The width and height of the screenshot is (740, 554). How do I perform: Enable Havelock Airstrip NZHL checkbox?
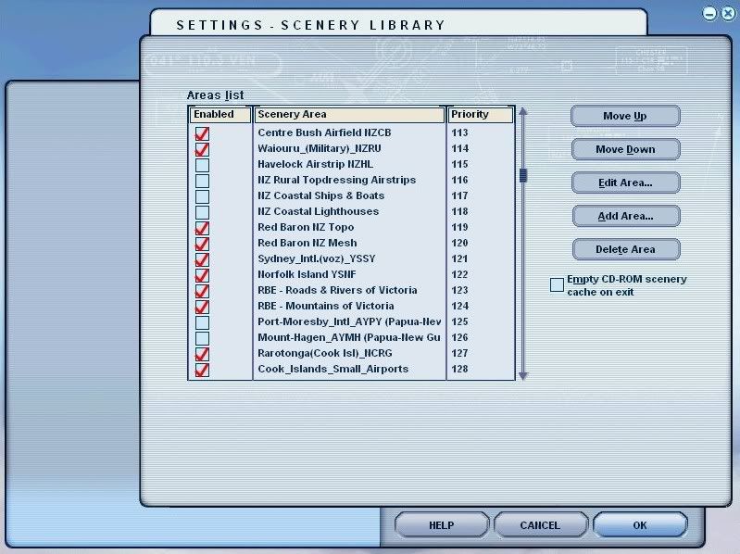pos(202,165)
